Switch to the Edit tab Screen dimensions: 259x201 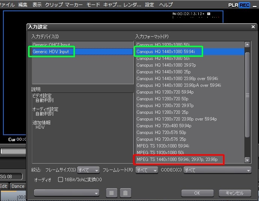4,186
